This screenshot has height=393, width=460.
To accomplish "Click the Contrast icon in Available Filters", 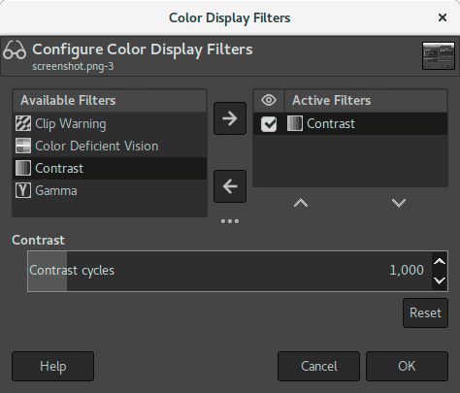I will coord(23,168).
